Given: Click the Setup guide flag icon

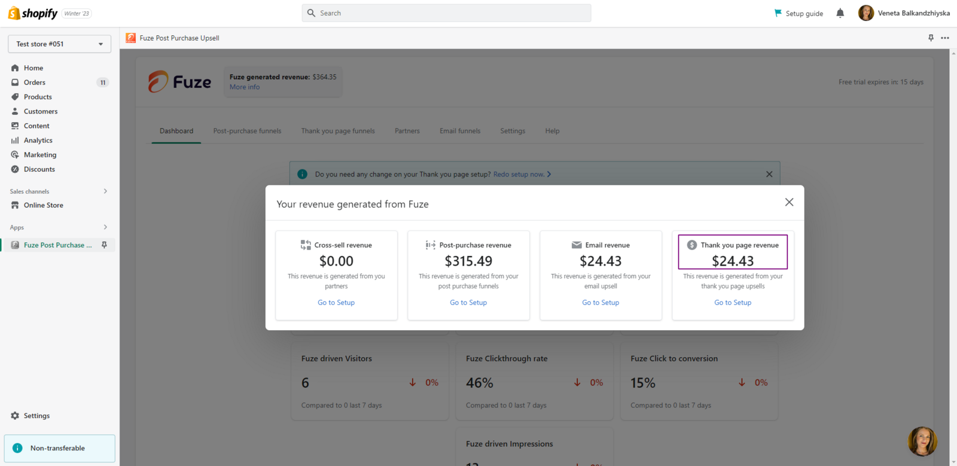Looking at the screenshot, I should click(778, 13).
